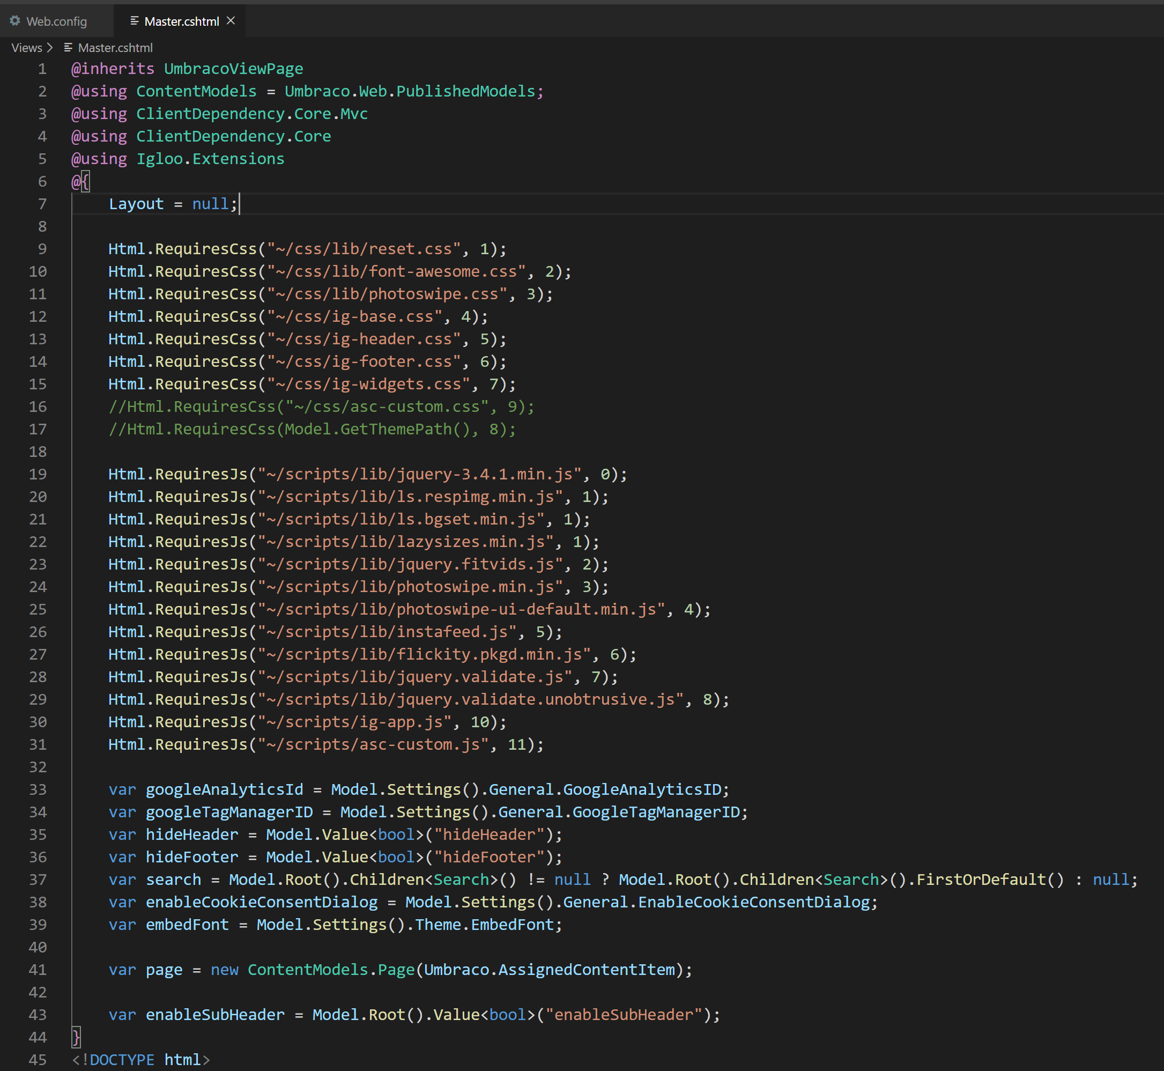Close the Master.cshtml tab
This screenshot has height=1071, width=1164.
[x=231, y=21]
